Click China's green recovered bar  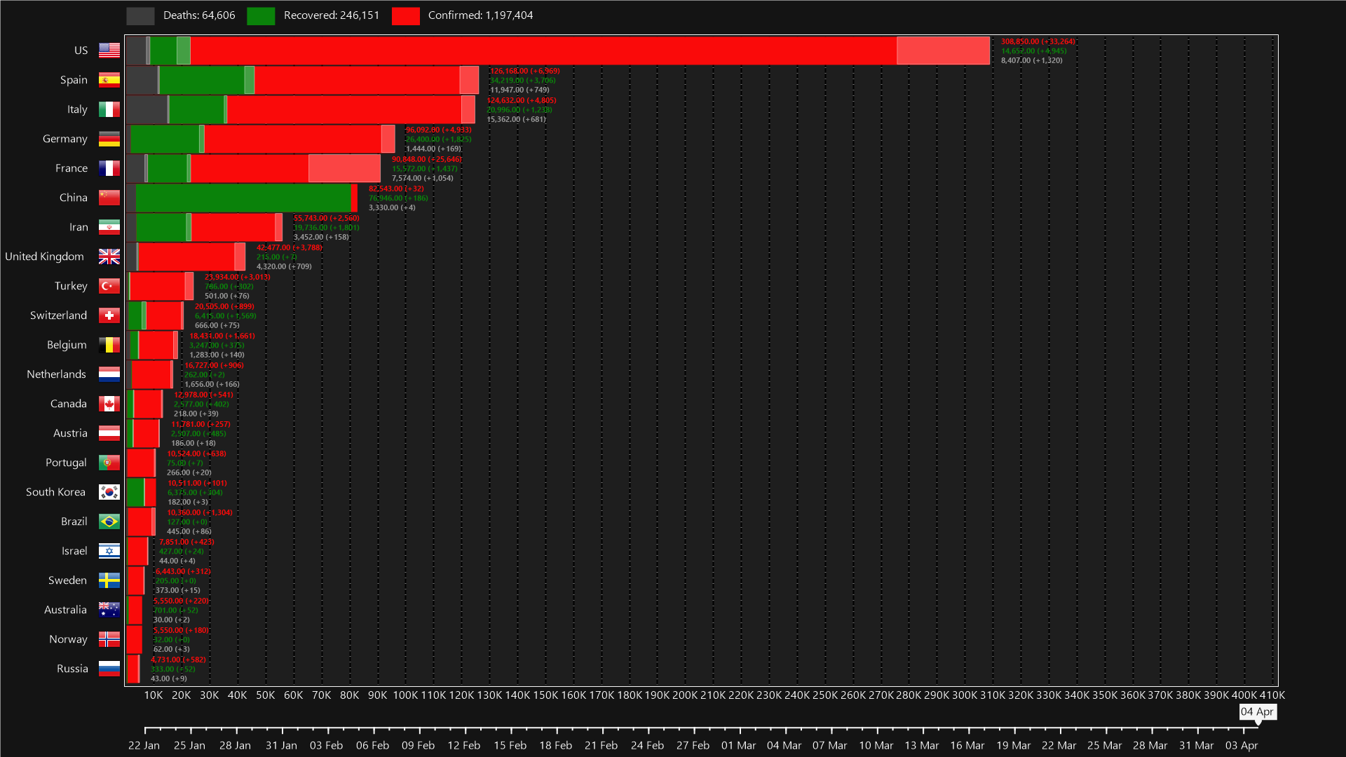point(243,198)
